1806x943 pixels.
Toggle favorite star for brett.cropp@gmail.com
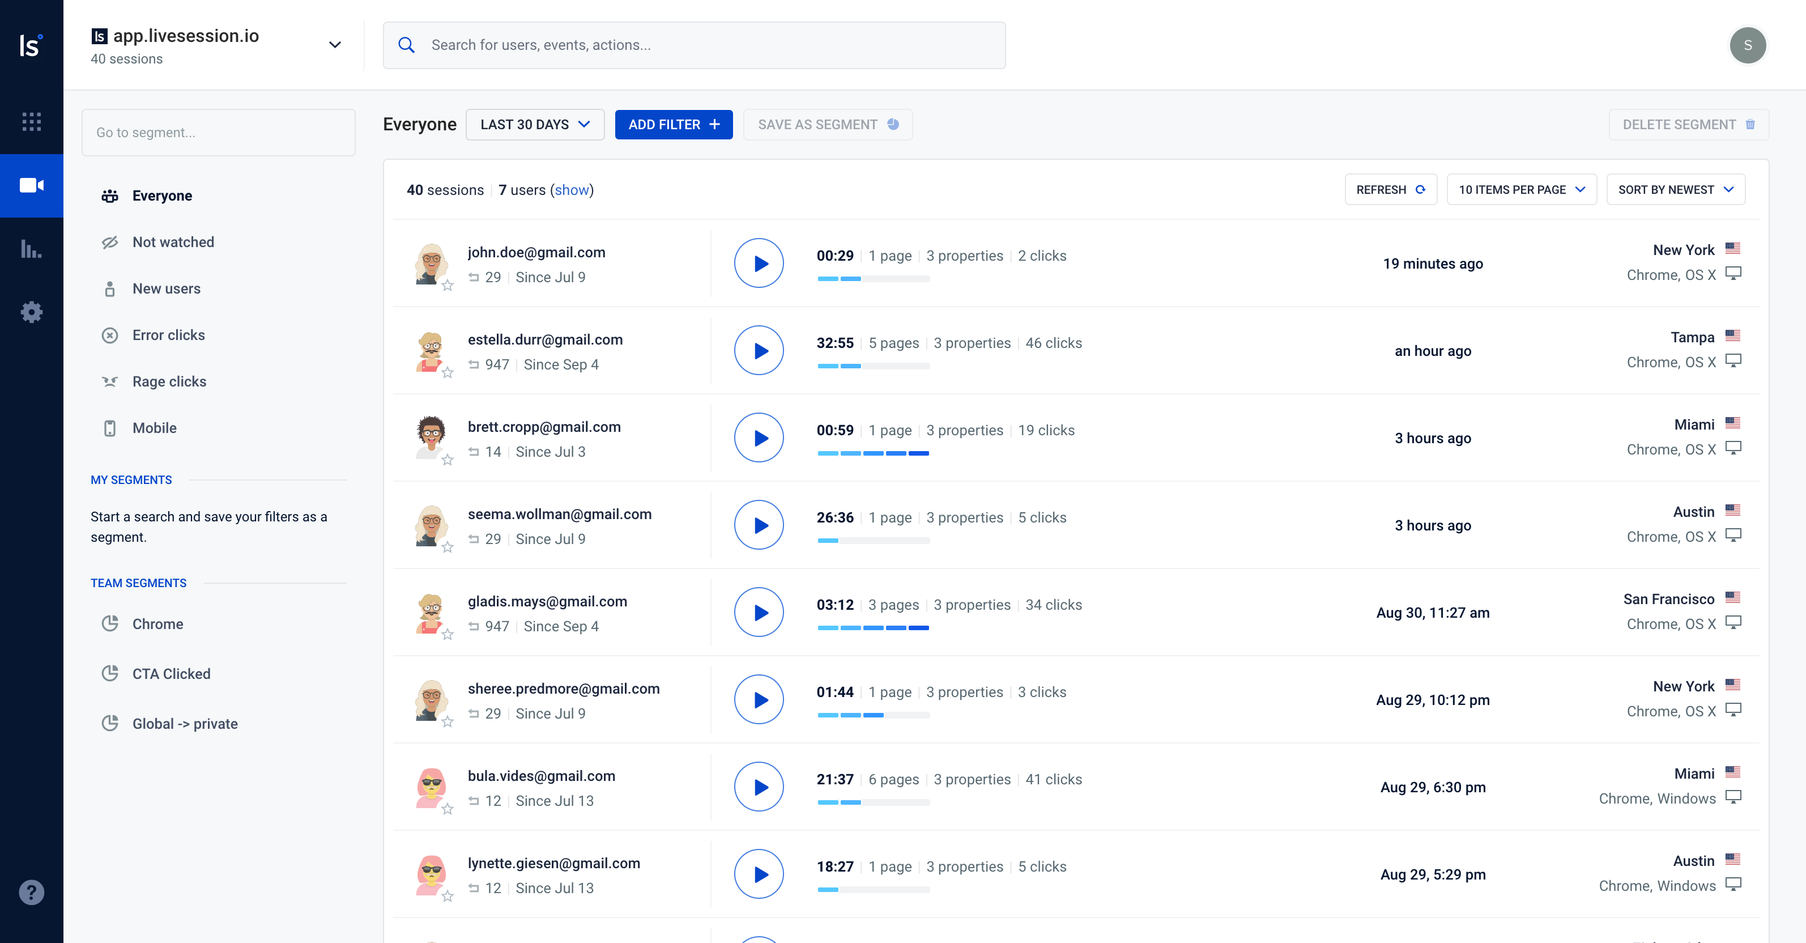pyautogui.click(x=448, y=460)
